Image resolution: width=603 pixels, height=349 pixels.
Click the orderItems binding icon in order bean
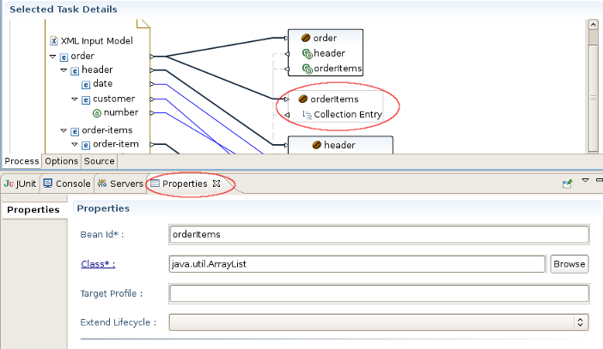307,69
